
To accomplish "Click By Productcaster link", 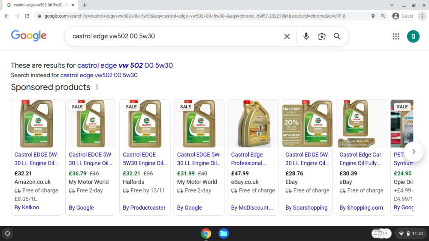I will (144, 208).
